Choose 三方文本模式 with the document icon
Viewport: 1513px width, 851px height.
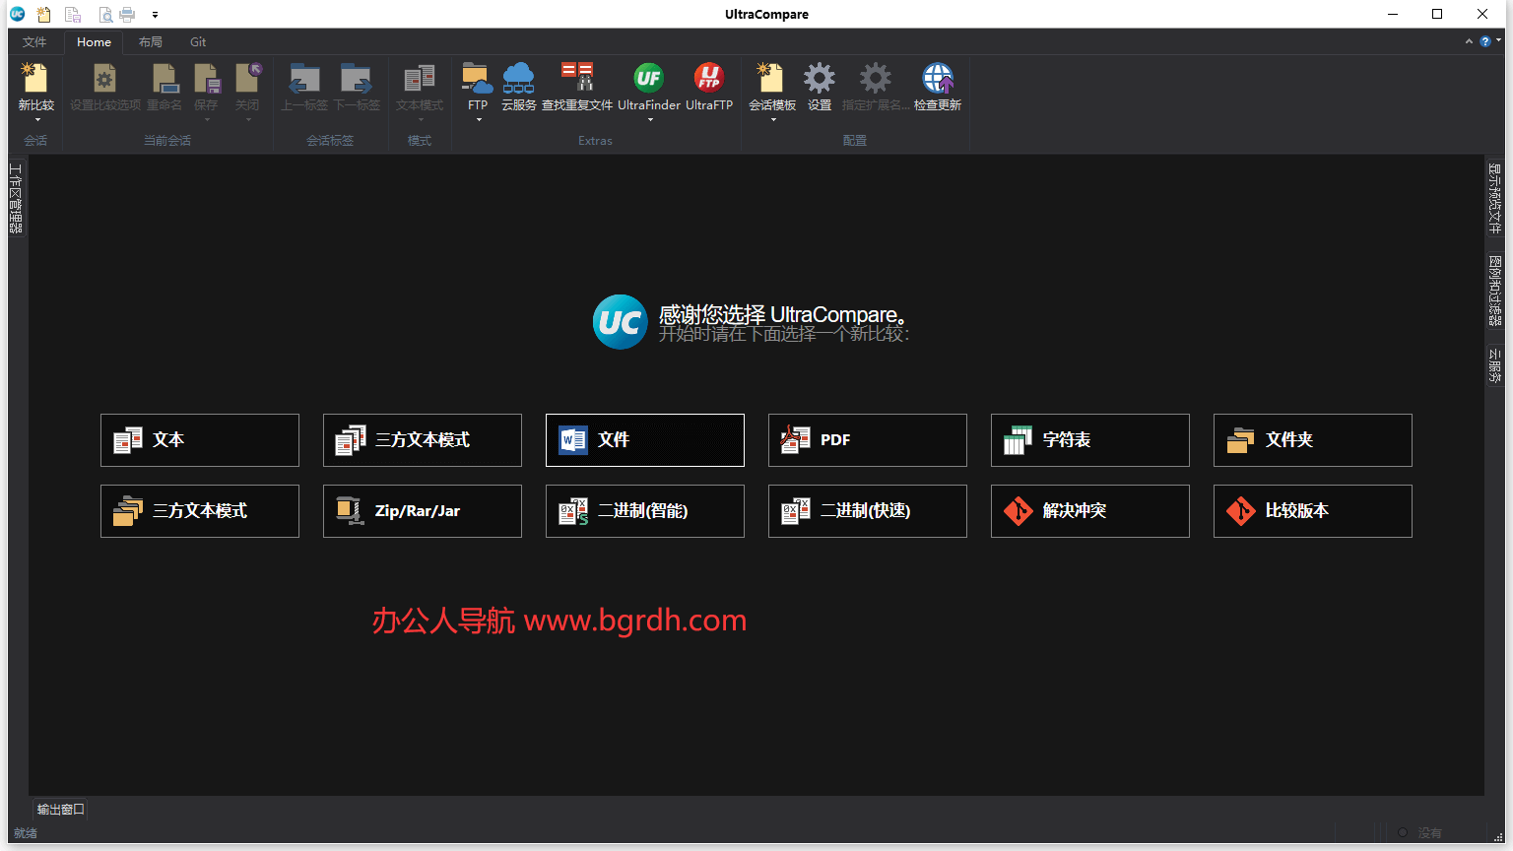pyautogui.click(x=423, y=440)
